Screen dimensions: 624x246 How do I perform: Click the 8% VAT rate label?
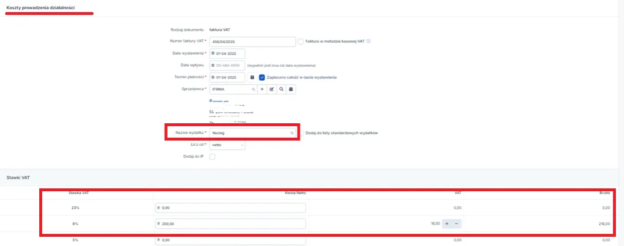76,224
